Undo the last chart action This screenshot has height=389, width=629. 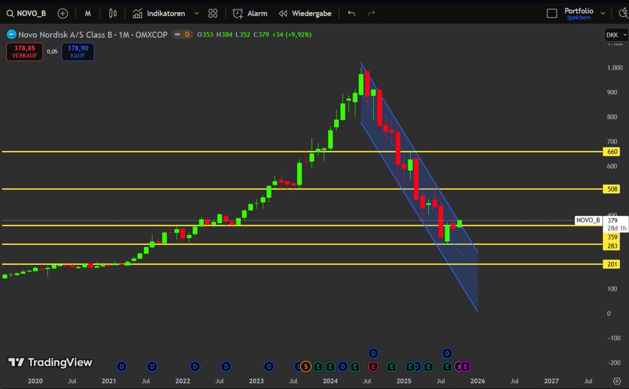351,14
